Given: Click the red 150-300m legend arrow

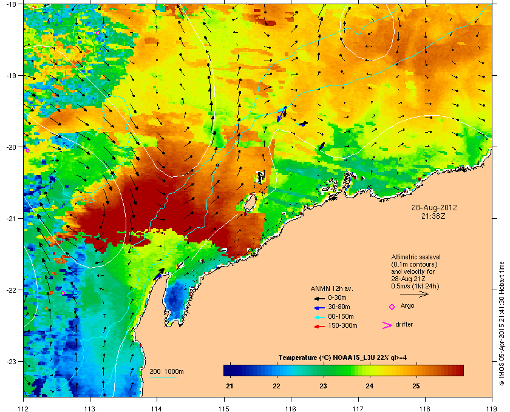Looking at the screenshot, I should (319, 327).
